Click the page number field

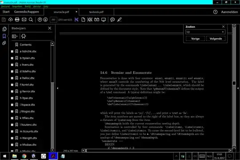[53, 20]
